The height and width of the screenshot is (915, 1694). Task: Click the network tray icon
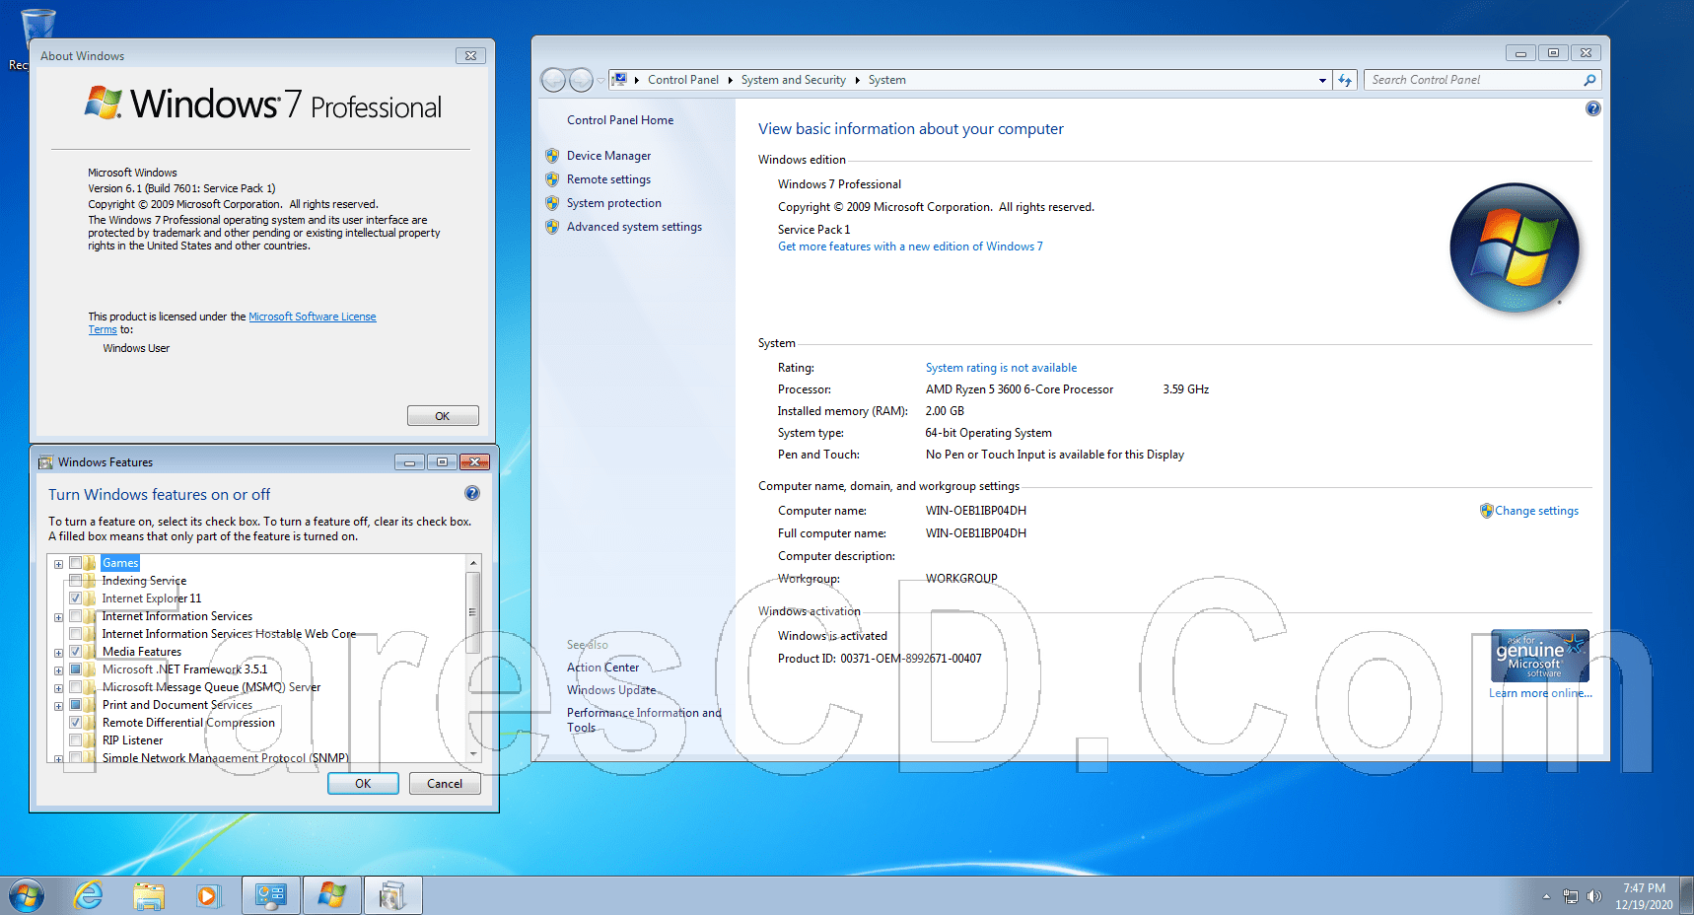pyautogui.click(x=1571, y=896)
